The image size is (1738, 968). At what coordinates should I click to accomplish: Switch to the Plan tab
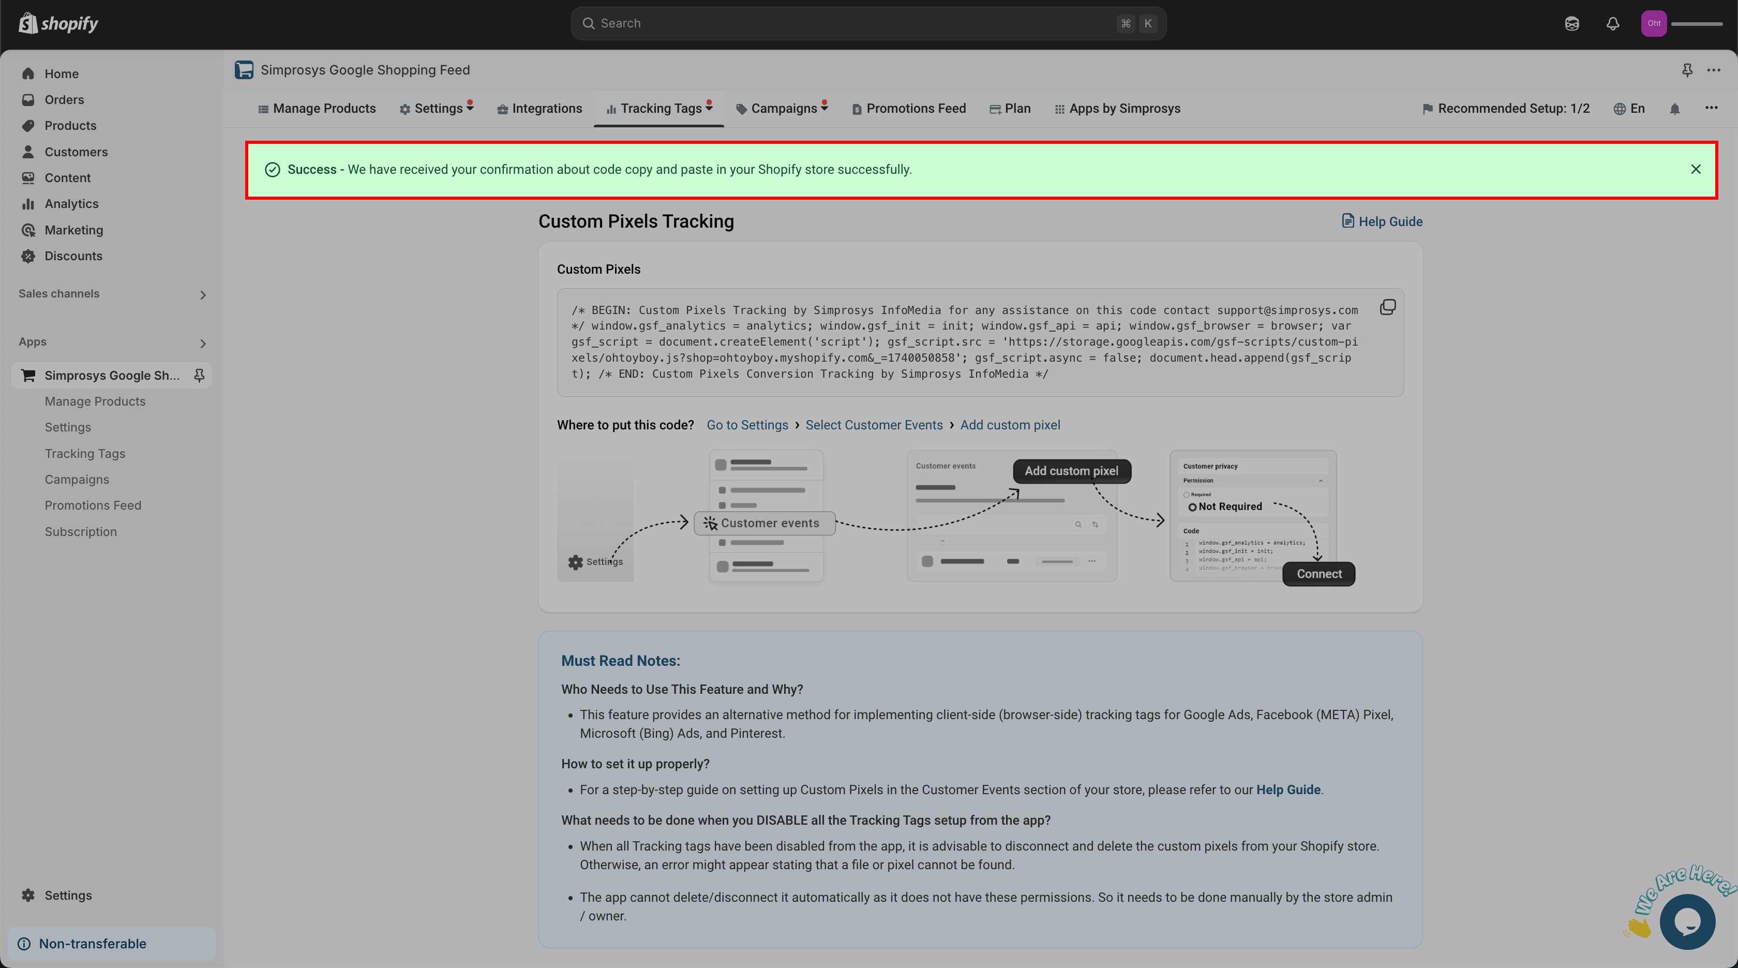[x=1010, y=109]
